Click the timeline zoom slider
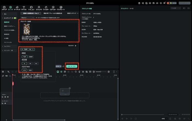This screenshot has height=121, width=192. pos(101,72)
